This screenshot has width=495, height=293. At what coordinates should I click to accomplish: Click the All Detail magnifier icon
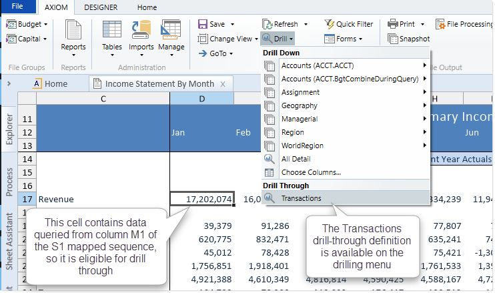pyautogui.click(x=269, y=159)
